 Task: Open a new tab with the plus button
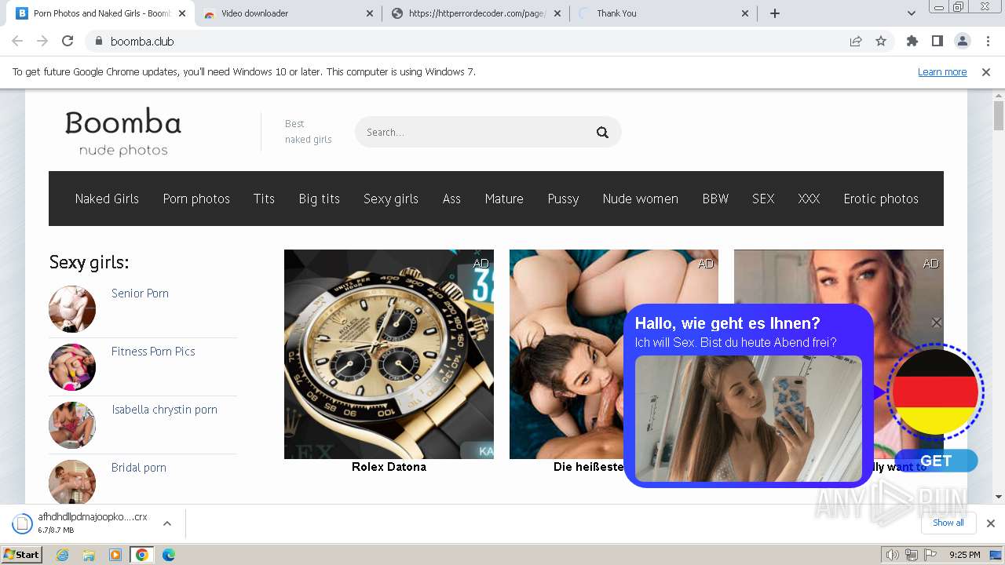coord(775,13)
